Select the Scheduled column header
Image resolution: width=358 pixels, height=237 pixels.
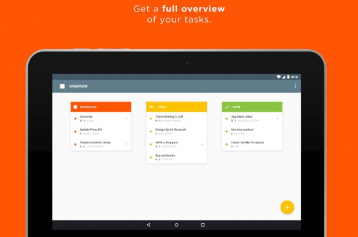point(101,107)
